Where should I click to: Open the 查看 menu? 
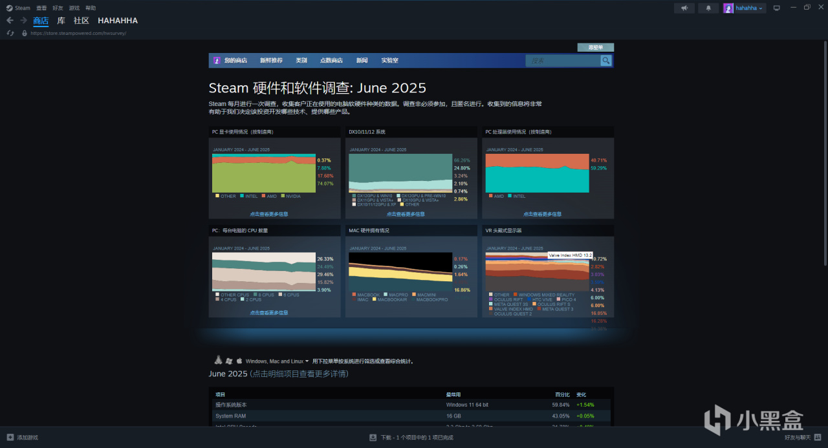pyautogui.click(x=41, y=8)
